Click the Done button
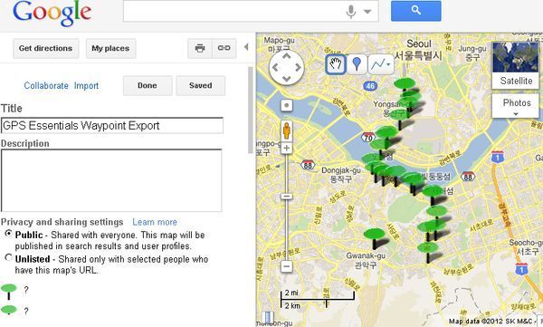The width and height of the screenshot is (543, 327). pyautogui.click(x=148, y=85)
